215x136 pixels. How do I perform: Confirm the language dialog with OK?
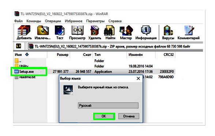104,116
